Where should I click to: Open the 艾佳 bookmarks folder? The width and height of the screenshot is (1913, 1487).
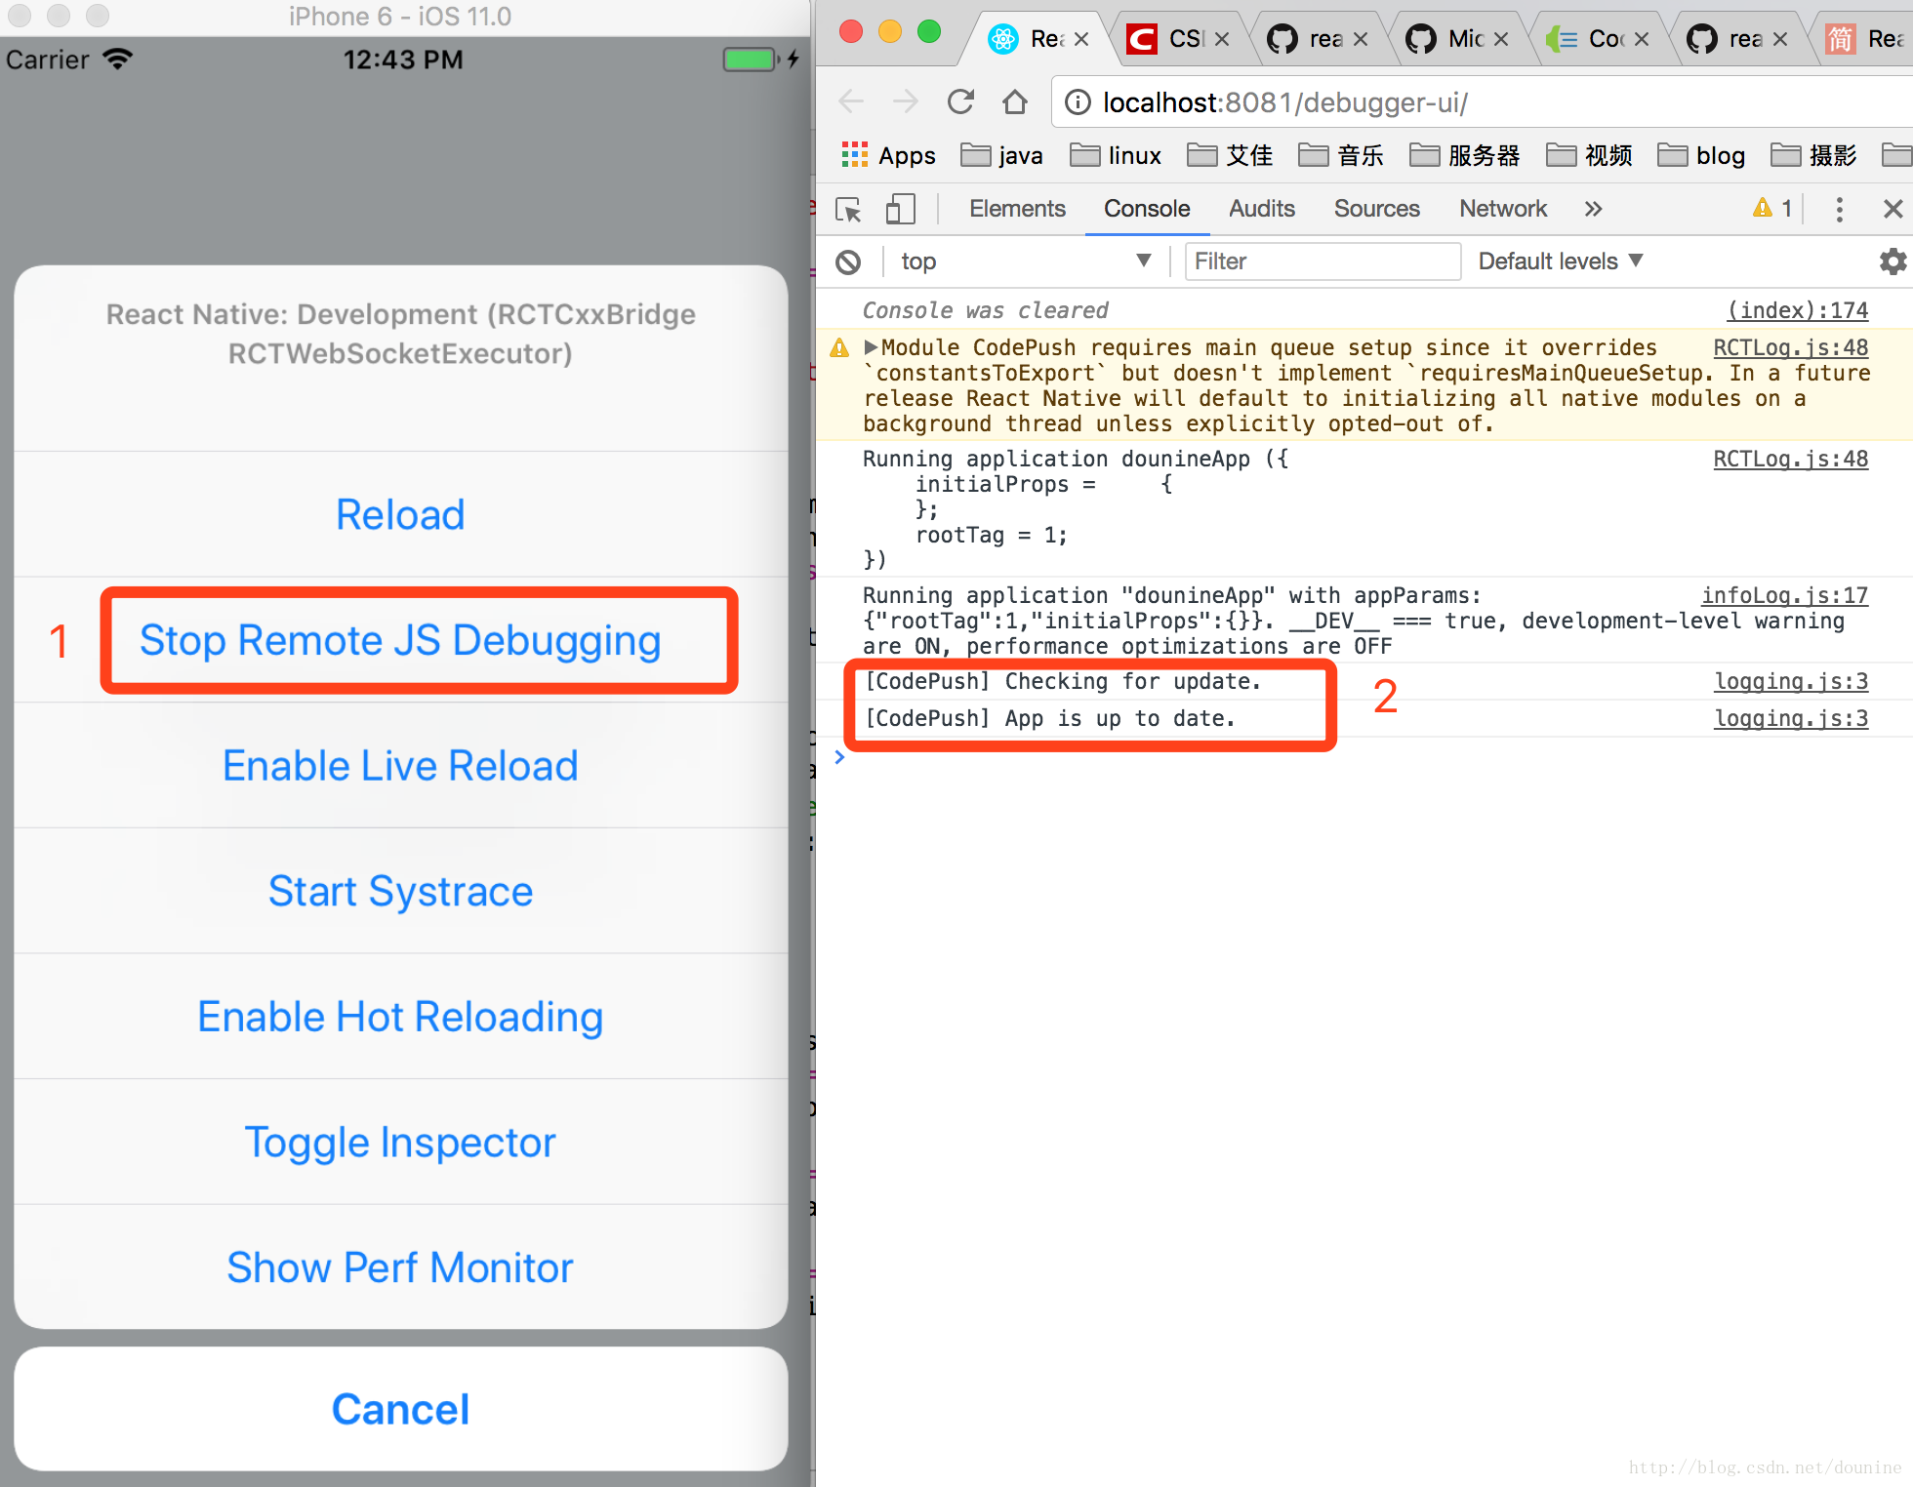[1231, 155]
